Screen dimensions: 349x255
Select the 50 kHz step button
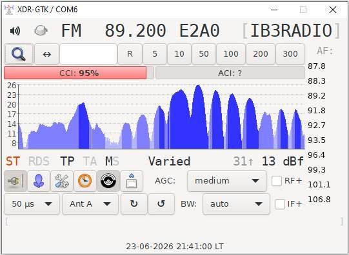(x=204, y=54)
